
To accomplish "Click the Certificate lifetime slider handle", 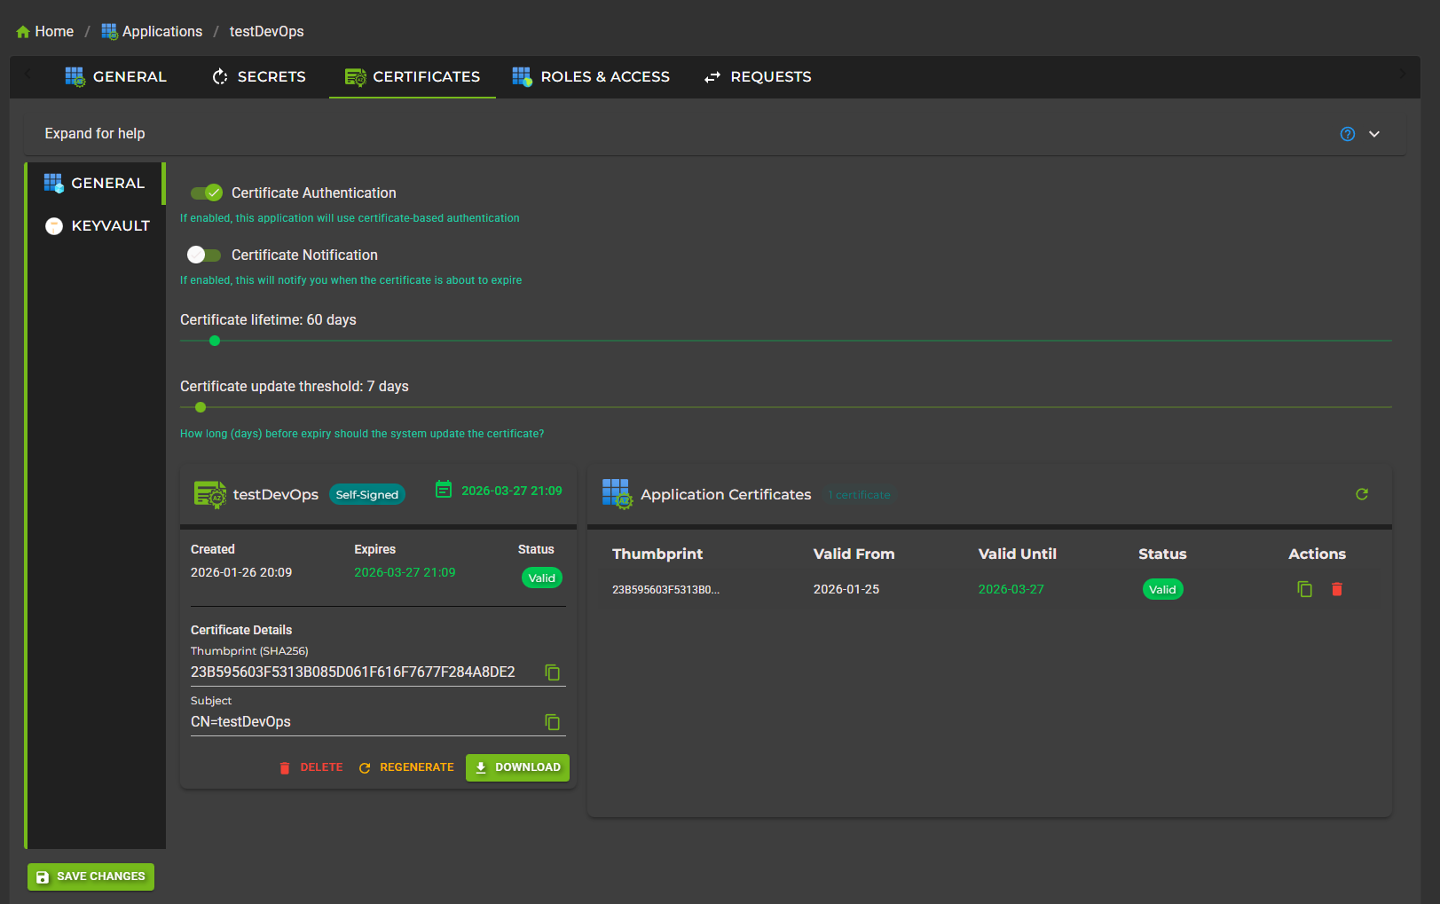I will click(x=215, y=341).
